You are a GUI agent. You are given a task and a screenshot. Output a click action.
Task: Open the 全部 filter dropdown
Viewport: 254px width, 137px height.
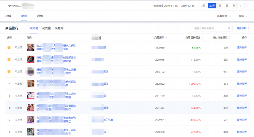click(243, 16)
